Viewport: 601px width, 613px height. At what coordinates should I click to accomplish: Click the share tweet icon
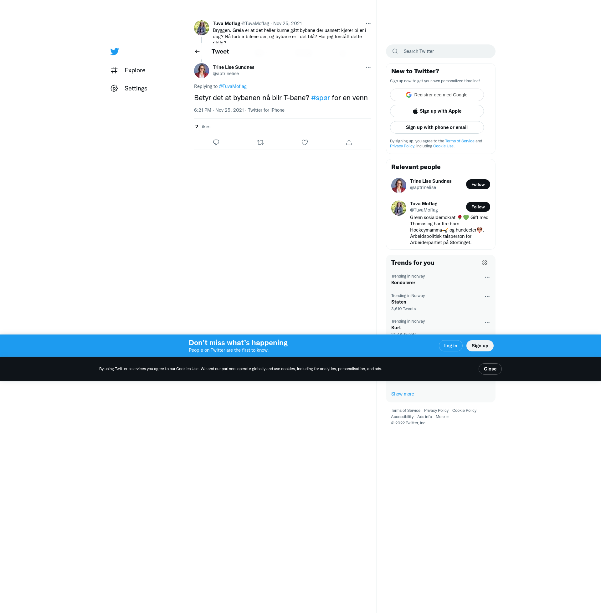[x=349, y=142]
